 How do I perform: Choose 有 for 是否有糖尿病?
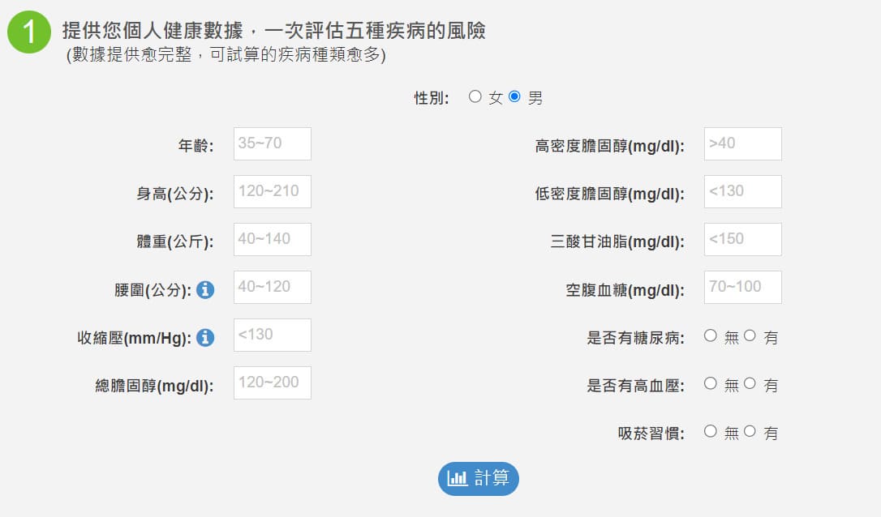tap(750, 335)
